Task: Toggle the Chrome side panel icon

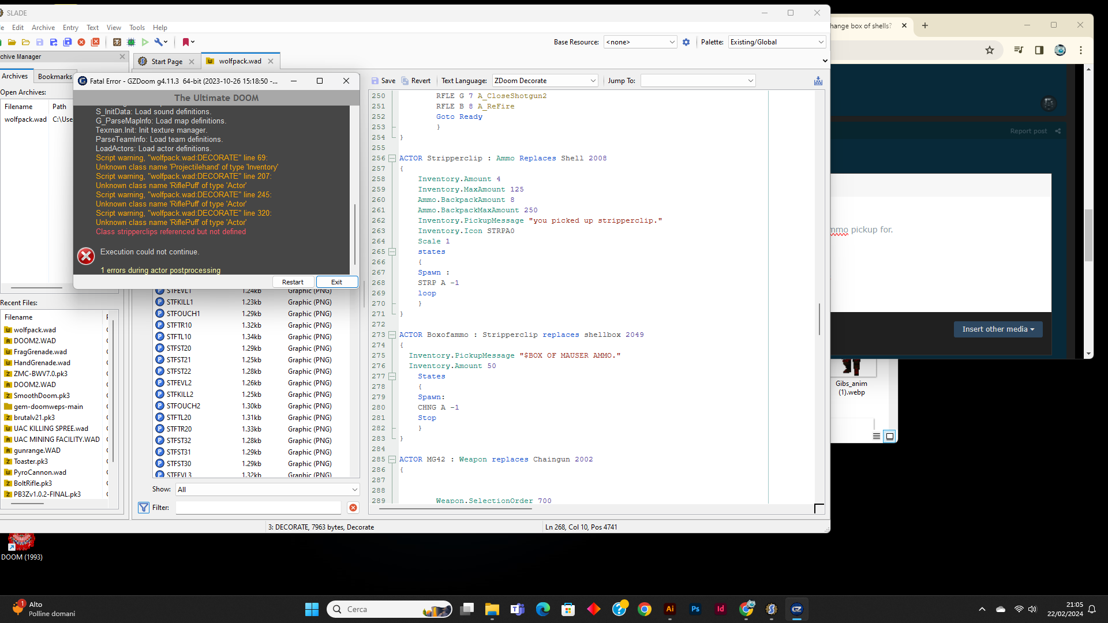Action: tap(1039, 50)
